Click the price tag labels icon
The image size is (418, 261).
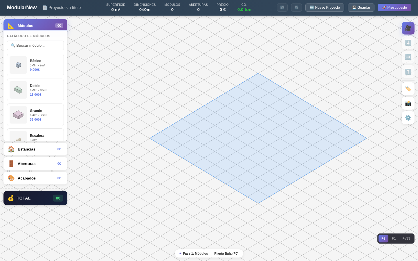pos(408,89)
